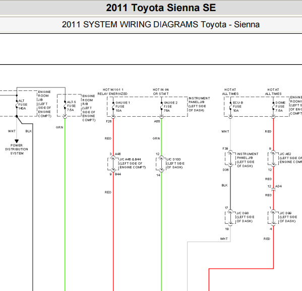Click the Power Distribution System arrow
The width and height of the screenshot is (302, 291).
pos(17,141)
